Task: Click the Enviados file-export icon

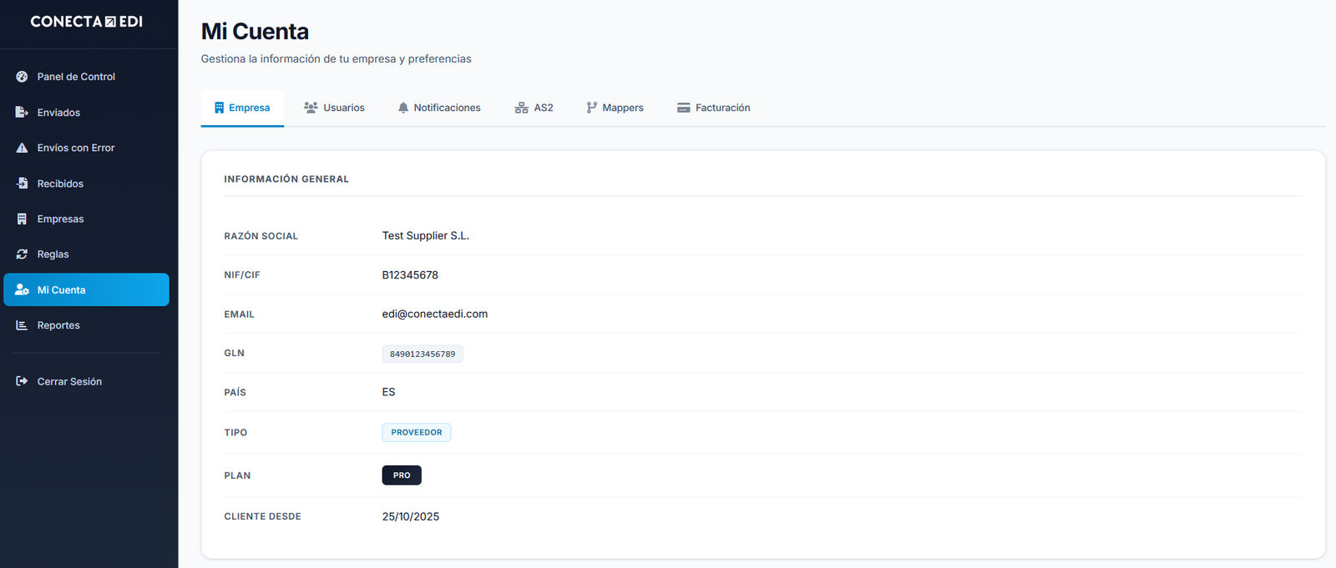Action: point(22,113)
